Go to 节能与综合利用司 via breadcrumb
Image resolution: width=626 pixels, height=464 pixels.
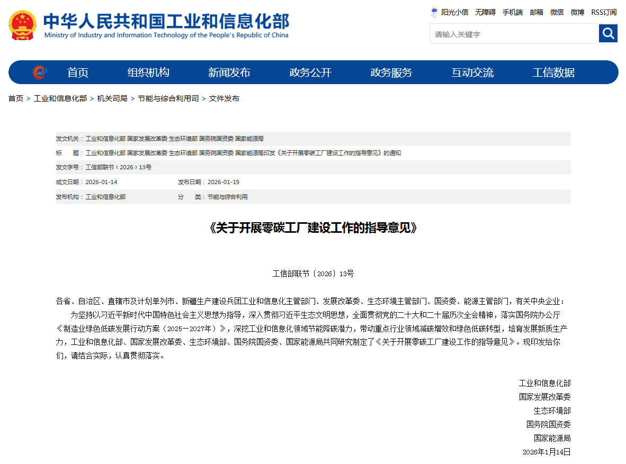click(x=169, y=98)
